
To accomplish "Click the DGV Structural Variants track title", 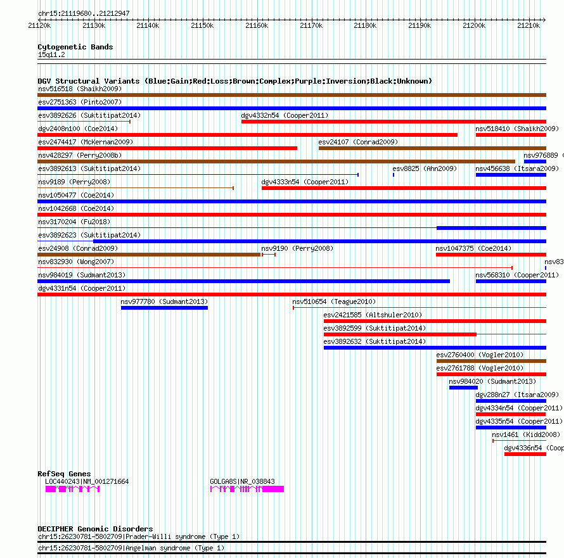I will [x=234, y=81].
